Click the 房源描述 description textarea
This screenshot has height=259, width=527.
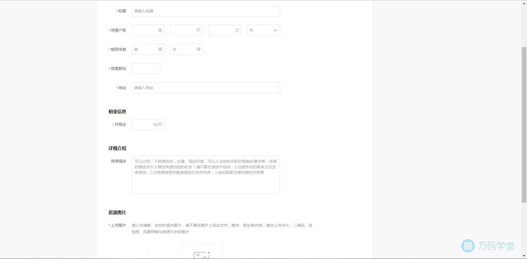pyautogui.click(x=206, y=175)
